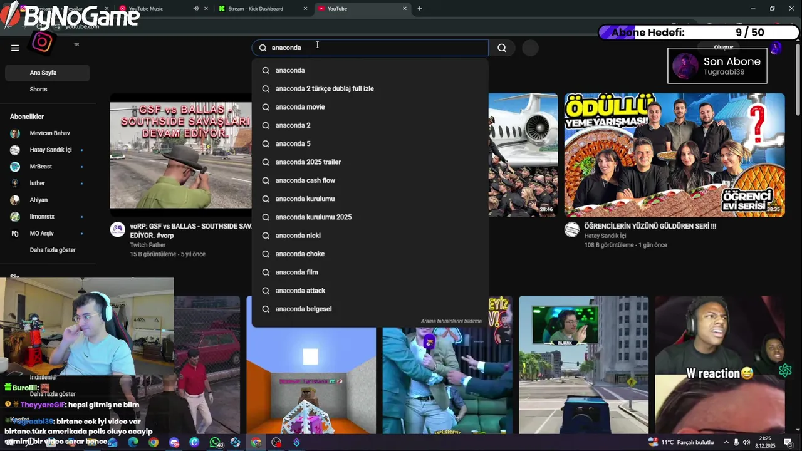Viewport: 802px width, 451px height.
Task: Open Mevtcan Bahav subscription channel
Action: pos(48,133)
